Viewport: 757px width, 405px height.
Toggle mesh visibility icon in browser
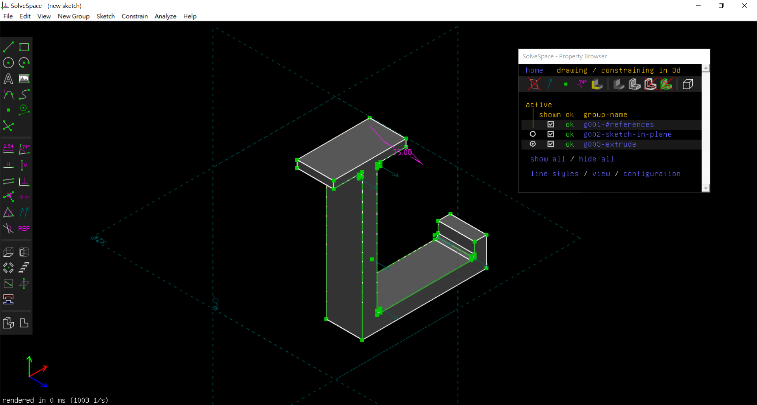pos(666,84)
